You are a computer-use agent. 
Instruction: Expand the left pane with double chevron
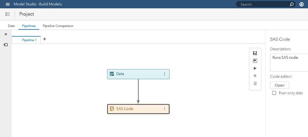6,34
